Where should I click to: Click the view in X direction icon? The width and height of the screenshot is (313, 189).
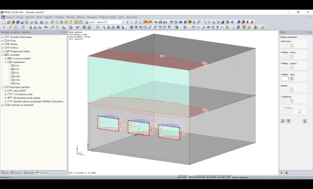(x=155, y=27)
